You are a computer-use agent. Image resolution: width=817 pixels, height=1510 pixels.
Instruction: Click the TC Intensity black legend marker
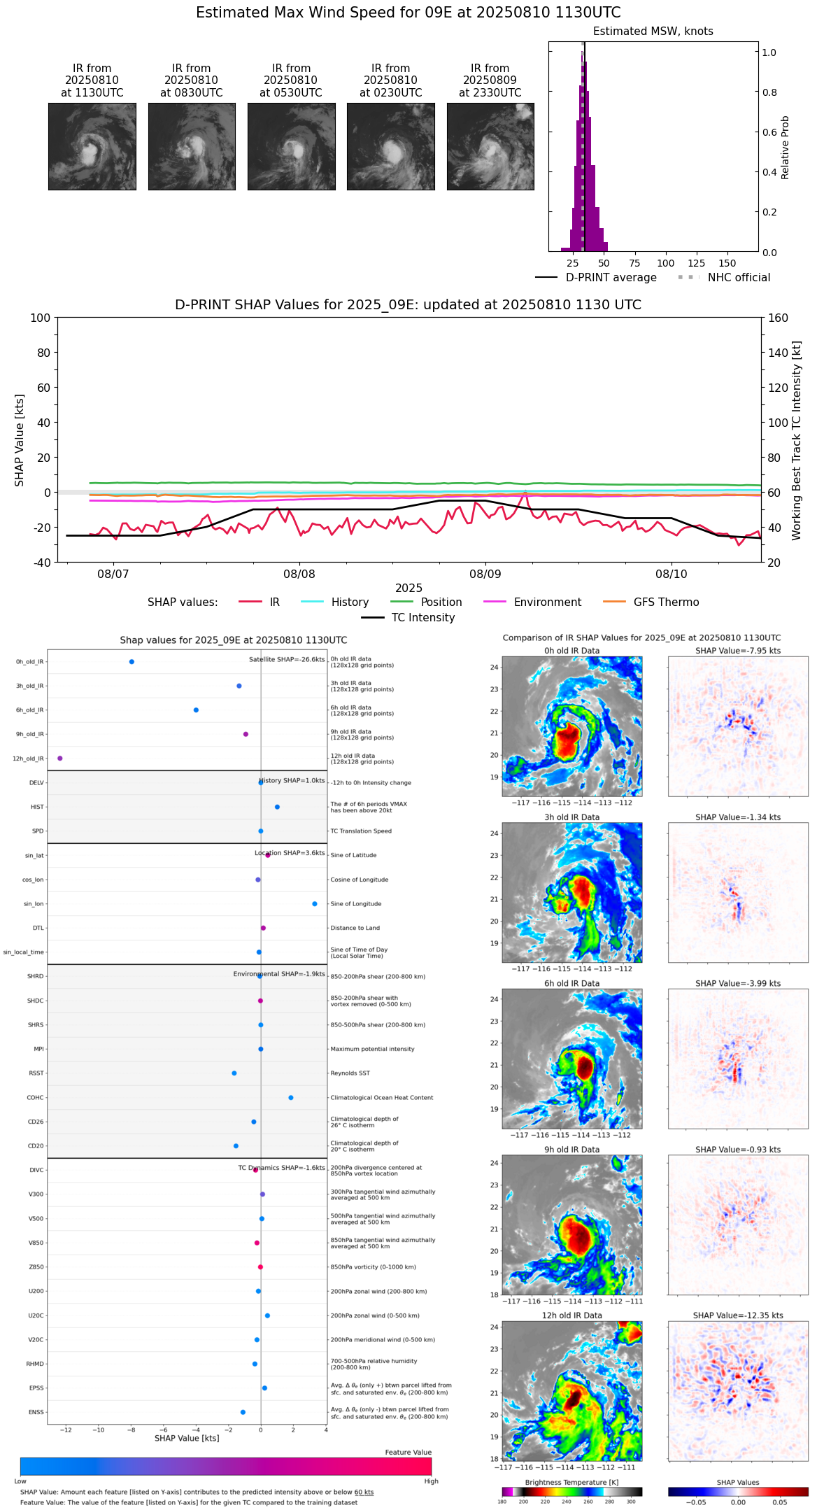pos(373,617)
